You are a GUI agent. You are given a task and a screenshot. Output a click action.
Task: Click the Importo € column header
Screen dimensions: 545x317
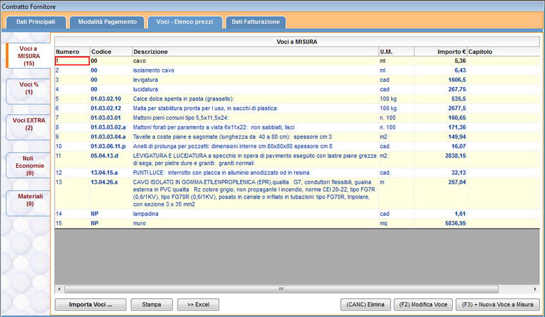[x=440, y=51]
